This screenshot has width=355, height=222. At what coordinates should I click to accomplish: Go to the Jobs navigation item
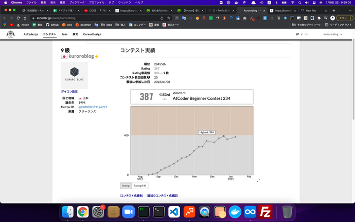click(64, 34)
